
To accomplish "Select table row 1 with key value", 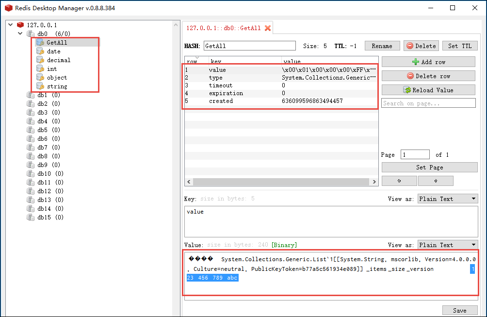I will coord(281,70).
